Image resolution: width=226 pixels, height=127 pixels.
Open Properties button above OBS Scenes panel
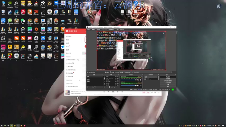coord(107,72)
